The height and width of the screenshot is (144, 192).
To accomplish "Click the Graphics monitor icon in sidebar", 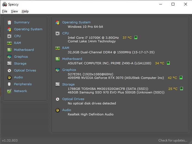I will coord(9,57).
